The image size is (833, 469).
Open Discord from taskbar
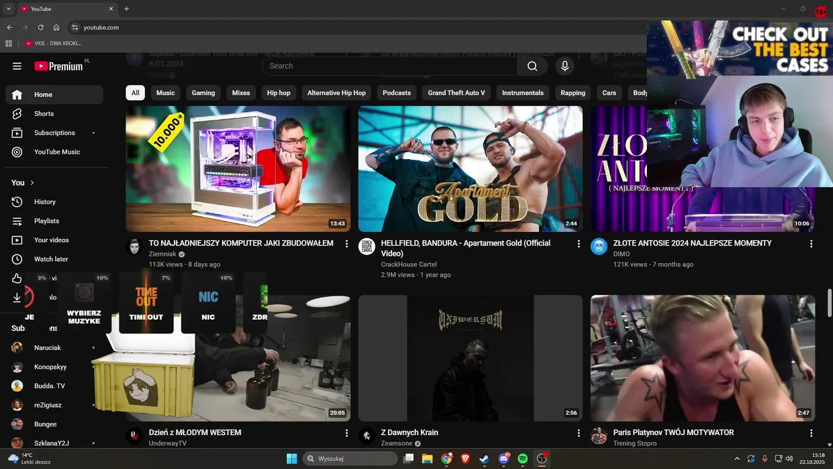[x=504, y=459]
